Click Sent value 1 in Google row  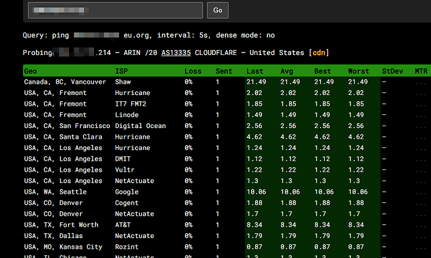click(x=217, y=192)
